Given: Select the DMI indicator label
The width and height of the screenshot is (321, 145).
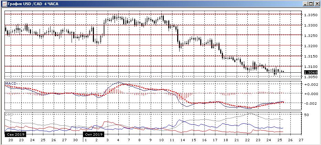Looking at the screenshot, I should [8, 114].
